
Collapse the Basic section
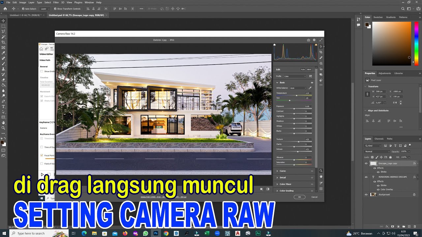pos(277,83)
